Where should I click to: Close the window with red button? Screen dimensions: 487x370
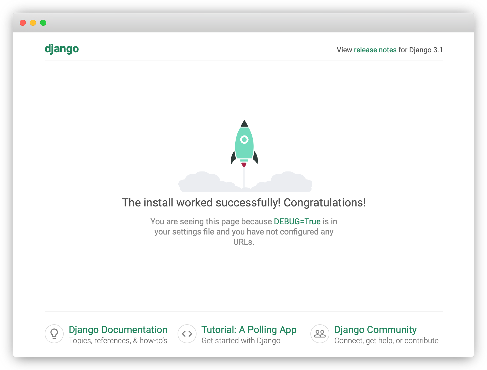click(23, 23)
